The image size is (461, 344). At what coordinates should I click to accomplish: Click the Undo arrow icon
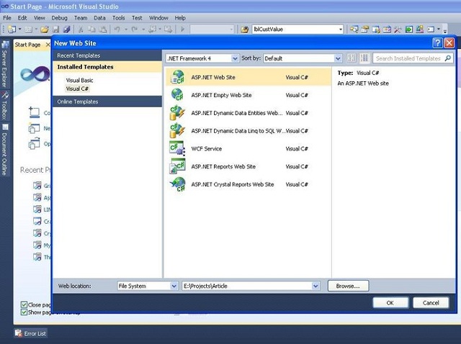click(x=117, y=29)
